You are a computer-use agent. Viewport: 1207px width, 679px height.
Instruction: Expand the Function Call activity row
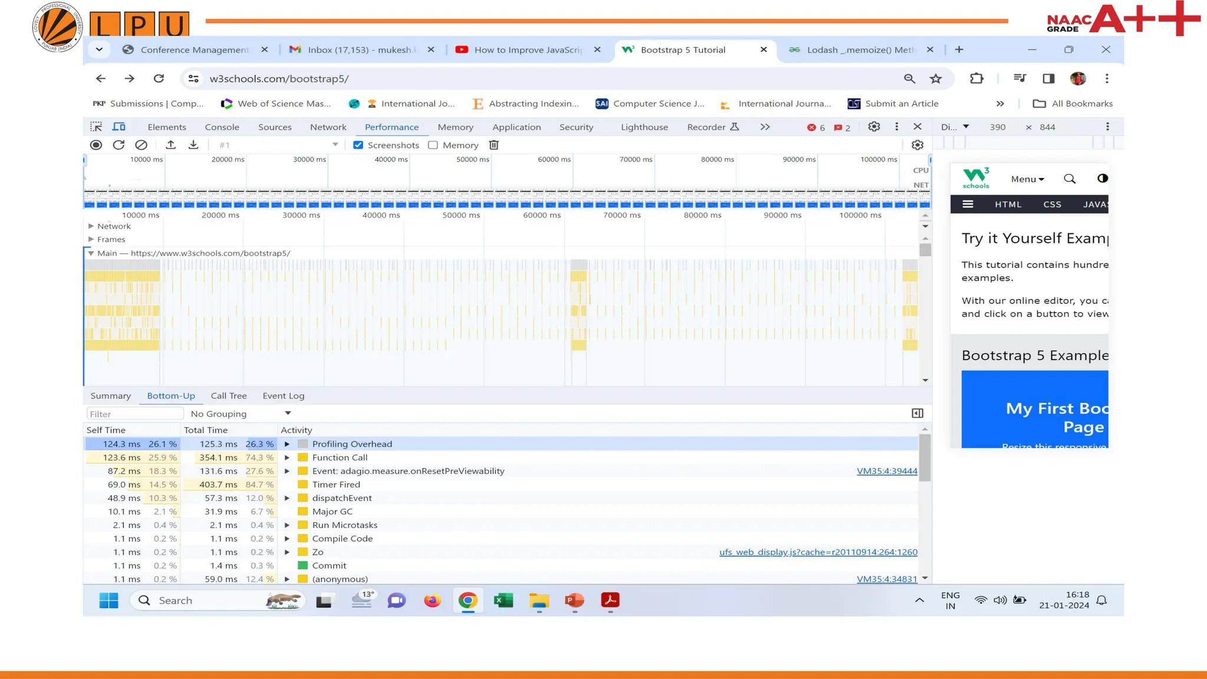[287, 457]
